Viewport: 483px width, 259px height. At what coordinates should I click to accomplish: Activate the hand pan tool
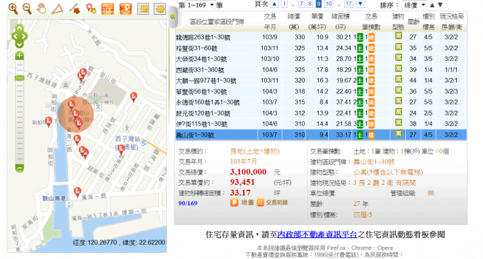(42, 9)
